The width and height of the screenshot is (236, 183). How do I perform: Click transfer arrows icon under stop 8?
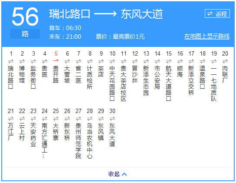coord(90,61)
